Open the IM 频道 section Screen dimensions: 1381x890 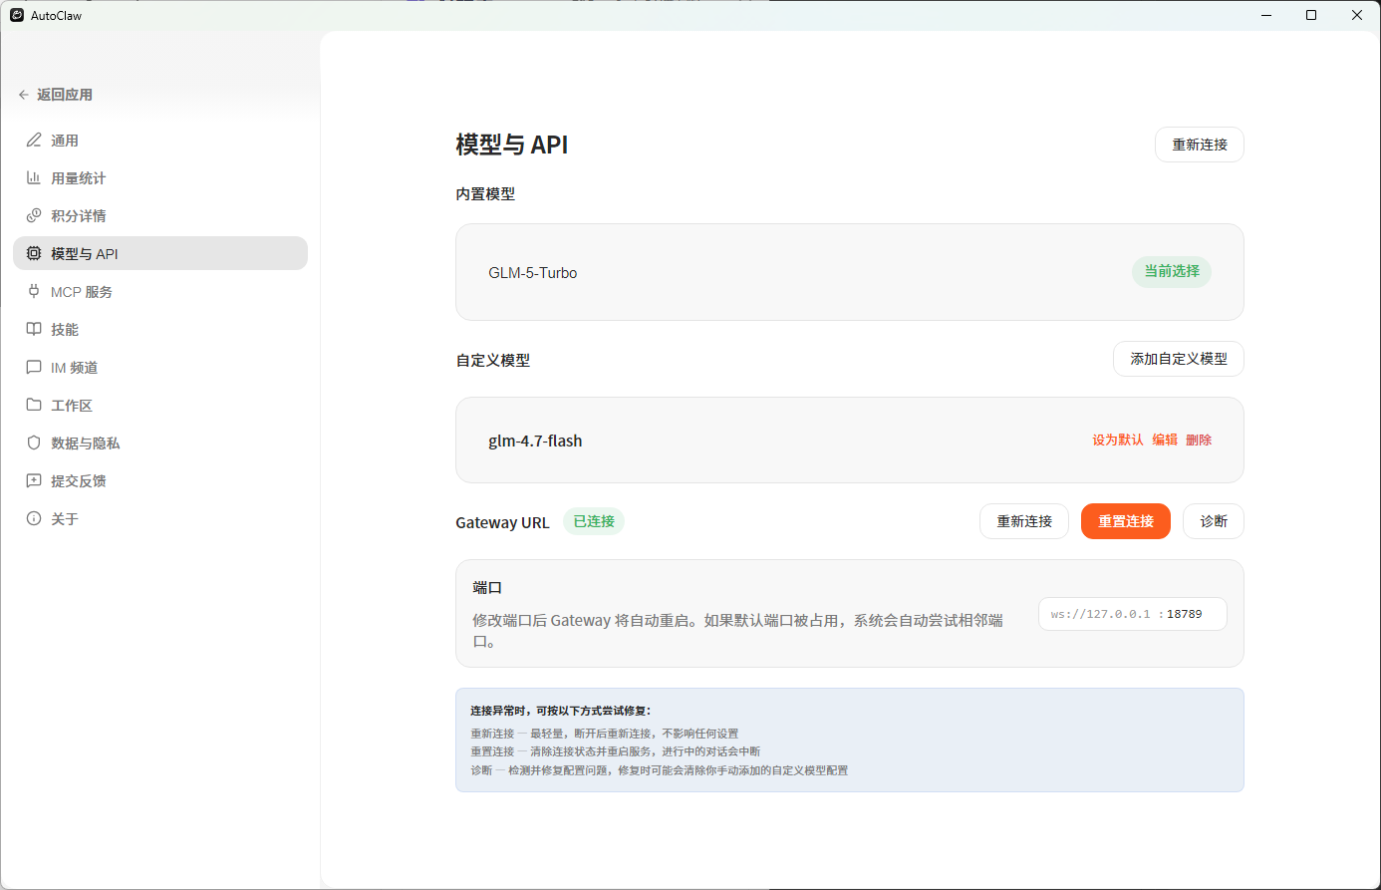tap(160, 368)
